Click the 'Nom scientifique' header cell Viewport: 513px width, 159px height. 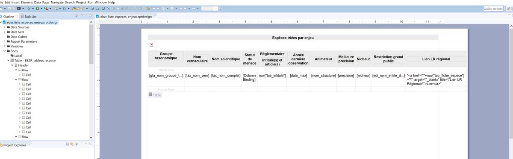pos(226,59)
